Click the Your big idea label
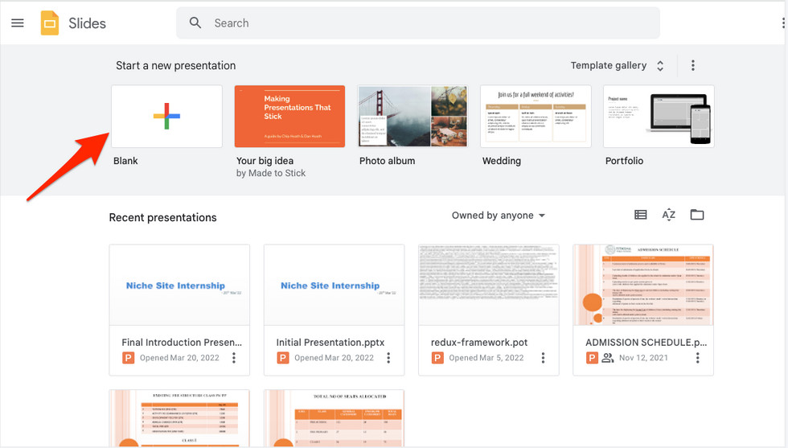 pos(265,161)
